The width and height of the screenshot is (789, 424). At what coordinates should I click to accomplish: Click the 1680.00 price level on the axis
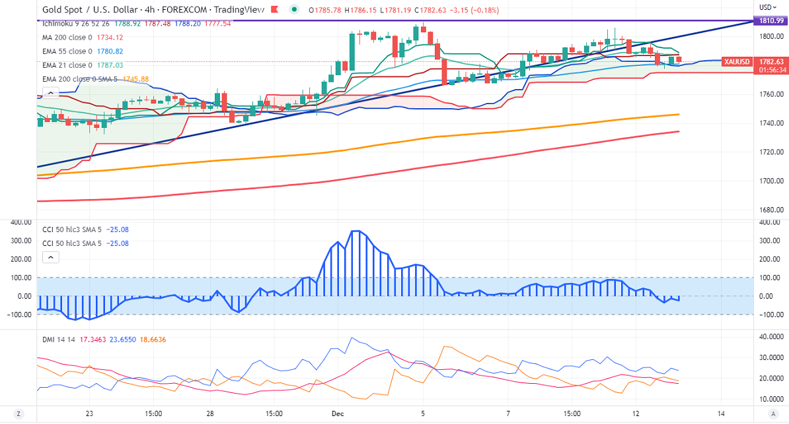pos(771,210)
